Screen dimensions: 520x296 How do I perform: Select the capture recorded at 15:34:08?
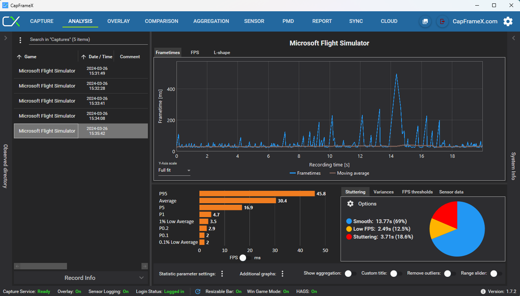point(81,116)
